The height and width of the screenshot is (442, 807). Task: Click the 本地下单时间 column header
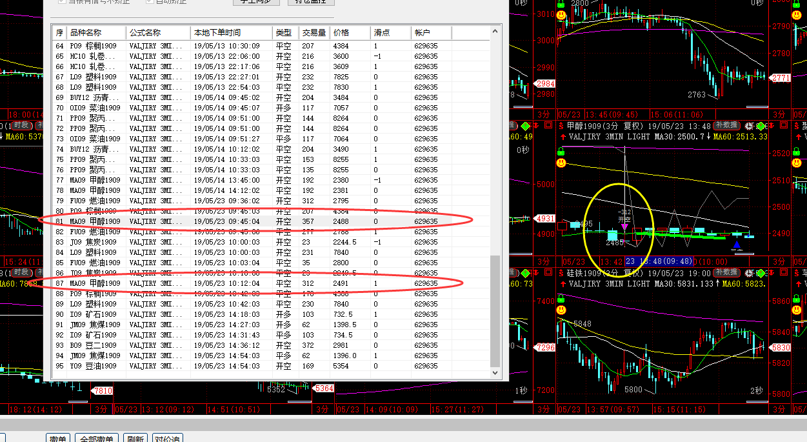click(232, 33)
